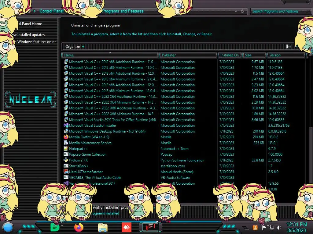Open the red AnyDesk taskbar icon
This screenshot has width=313, height=234.
pyautogui.click(x=126, y=227)
